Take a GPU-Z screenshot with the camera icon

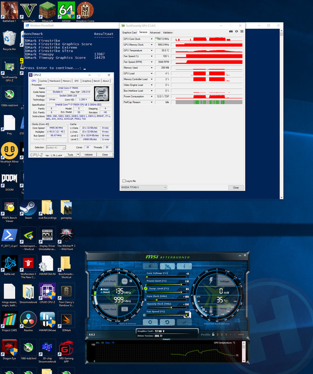coord(231,31)
